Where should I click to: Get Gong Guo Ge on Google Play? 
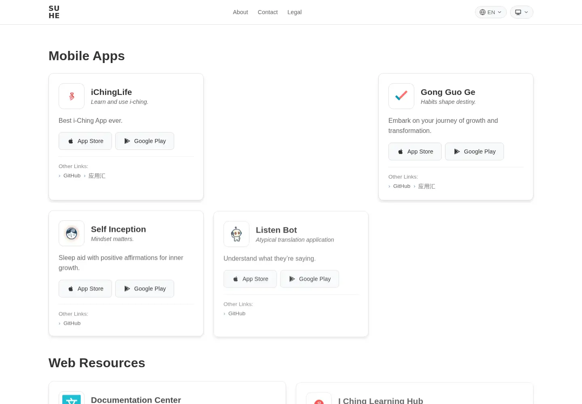click(474, 151)
